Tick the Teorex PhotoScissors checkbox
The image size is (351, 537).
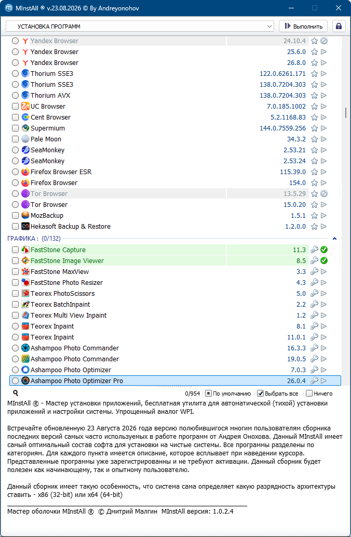tap(15, 294)
